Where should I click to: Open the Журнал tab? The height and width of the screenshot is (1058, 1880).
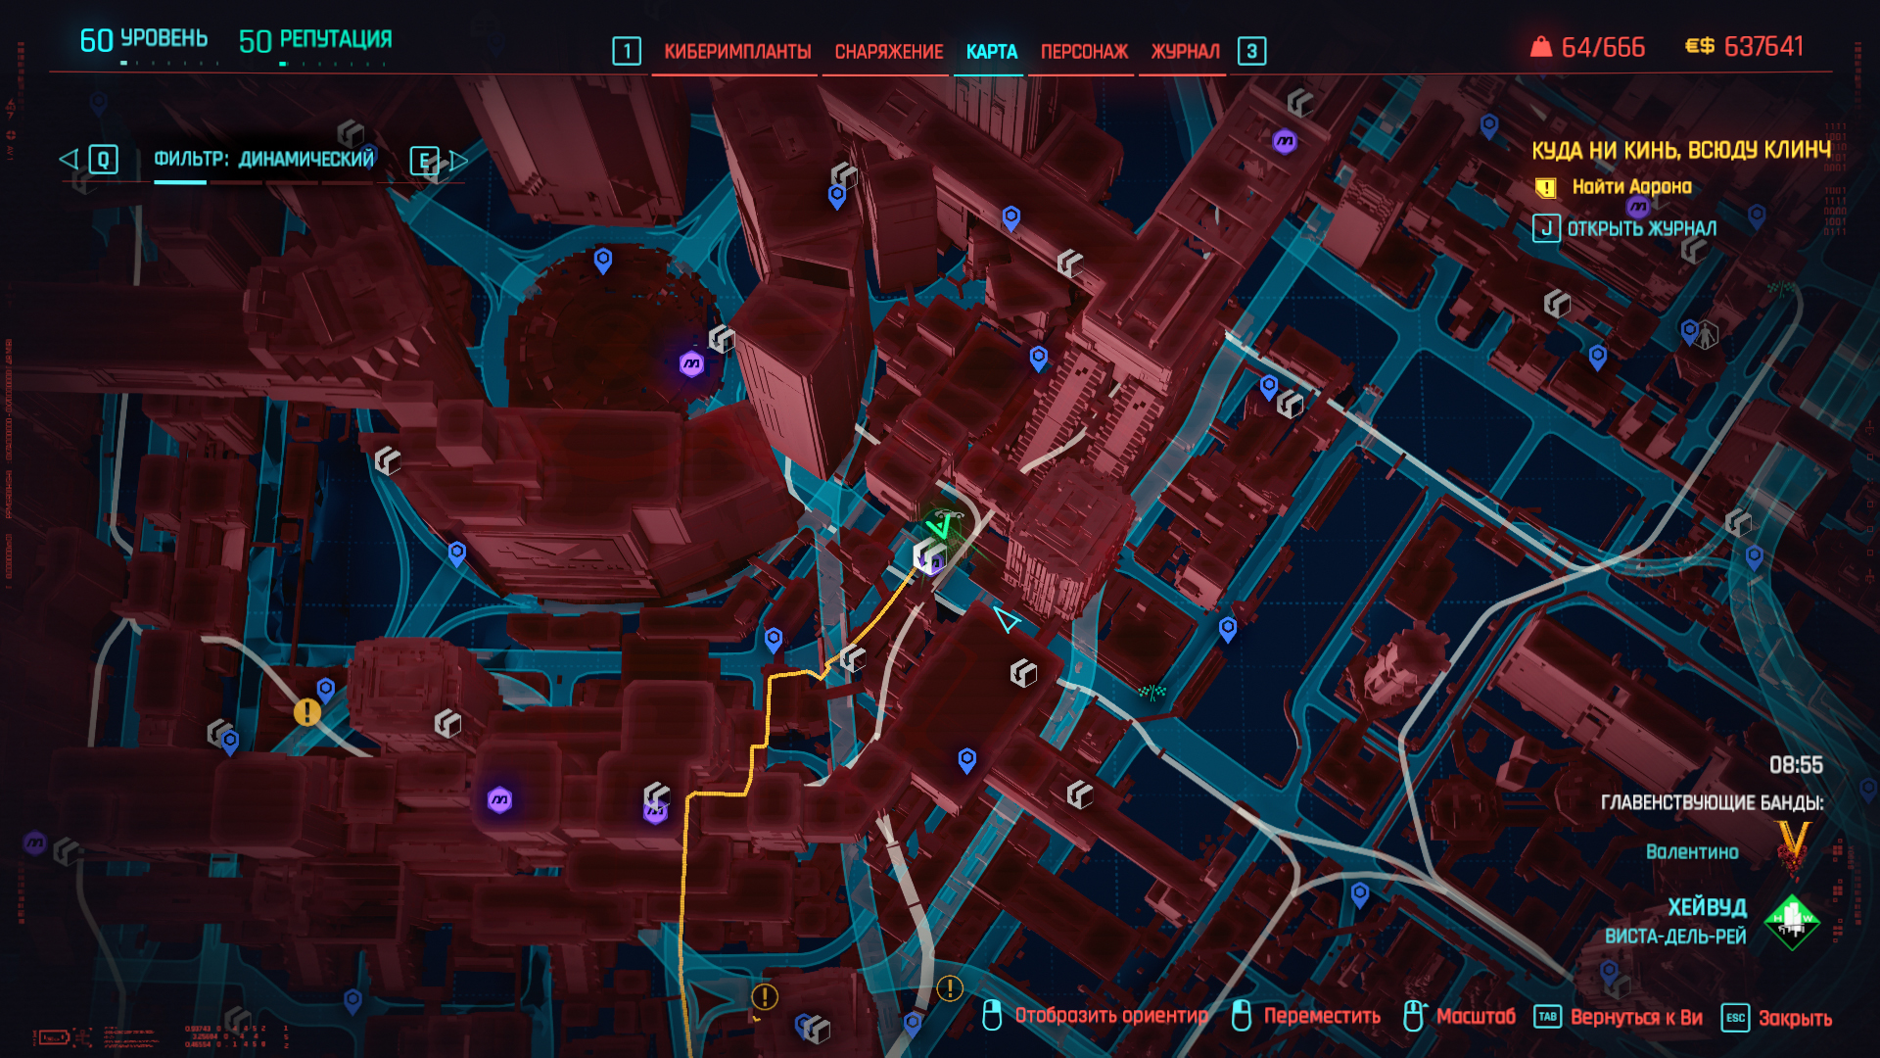point(1185,52)
